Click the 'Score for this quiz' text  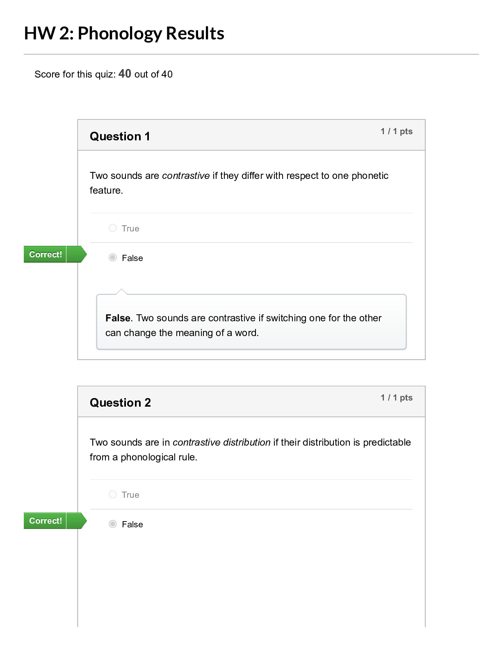tap(75, 75)
